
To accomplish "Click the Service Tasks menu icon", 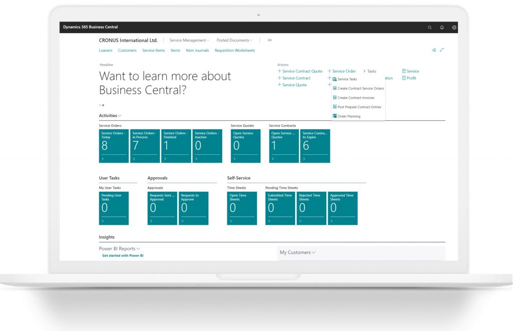I will (335, 79).
